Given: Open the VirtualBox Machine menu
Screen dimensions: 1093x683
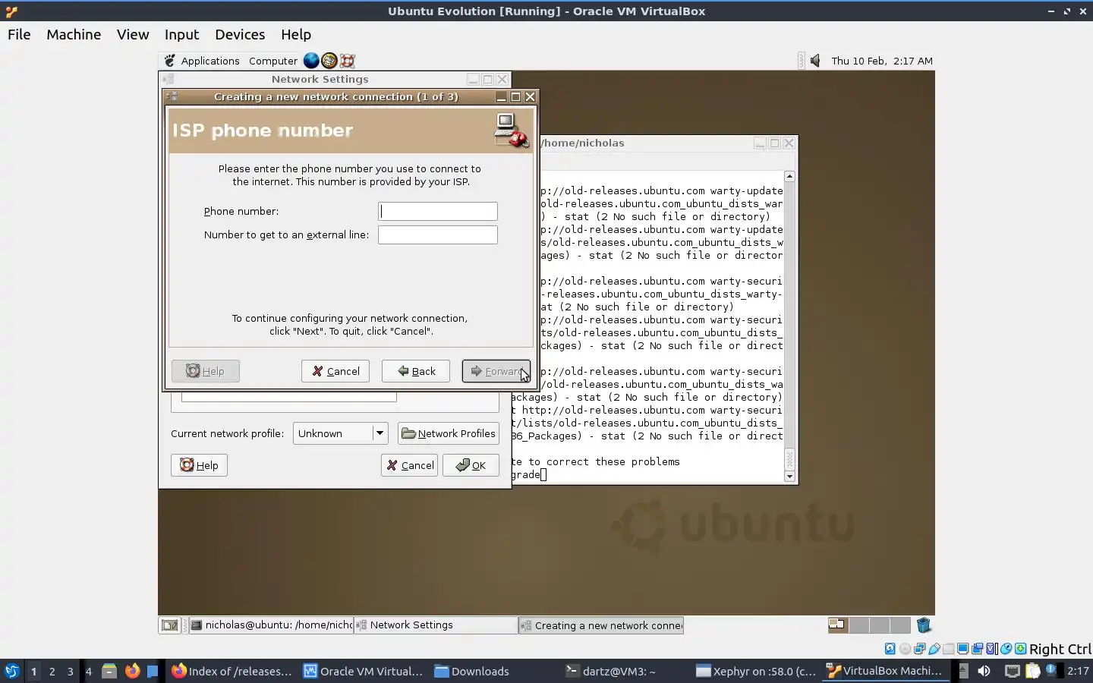Looking at the screenshot, I should [74, 34].
